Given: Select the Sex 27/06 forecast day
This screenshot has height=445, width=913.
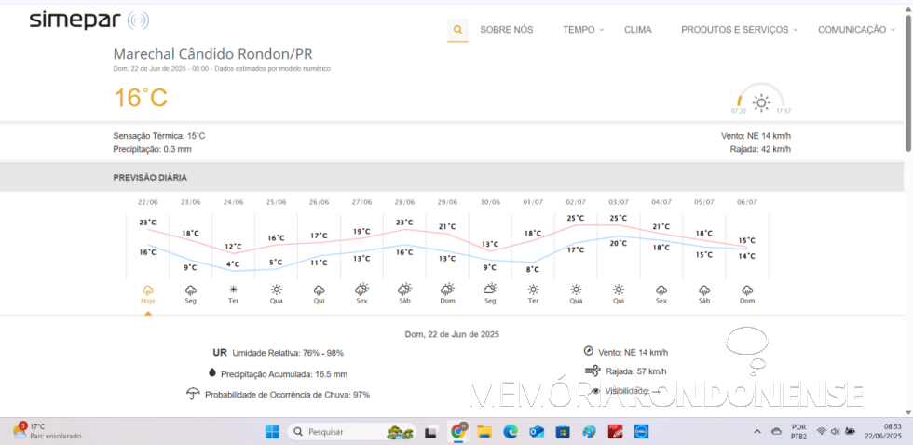Looking at the screenshot, I should (361, 290).
